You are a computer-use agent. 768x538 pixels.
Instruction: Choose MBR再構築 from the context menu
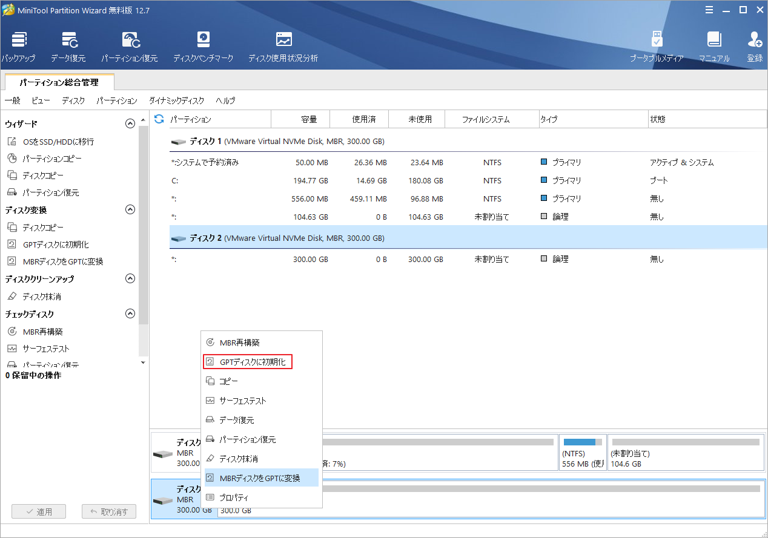(261, 343)
